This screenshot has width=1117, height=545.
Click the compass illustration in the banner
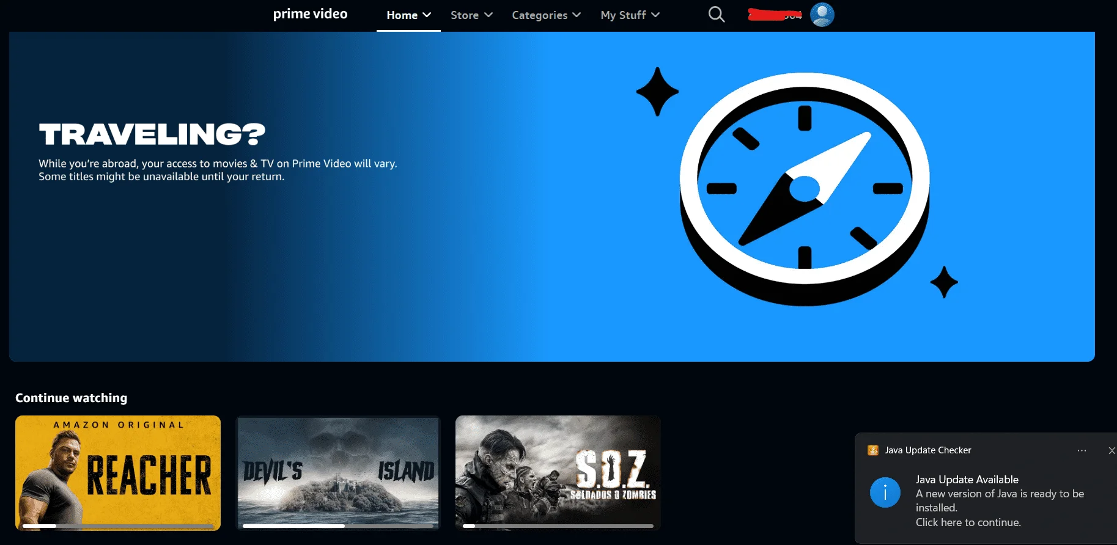click(805, 188)
